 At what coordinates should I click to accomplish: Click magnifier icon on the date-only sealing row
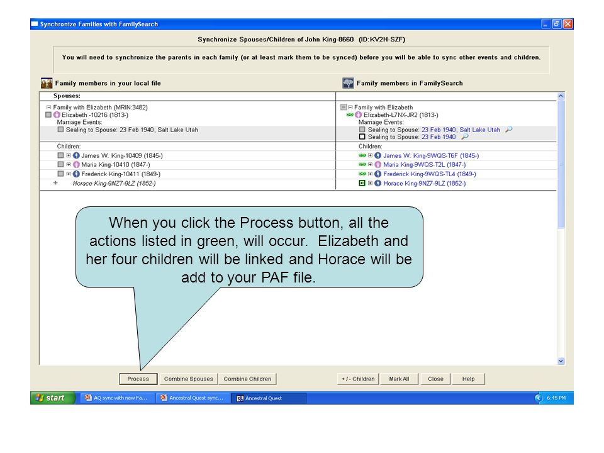(x=465, y=137)
